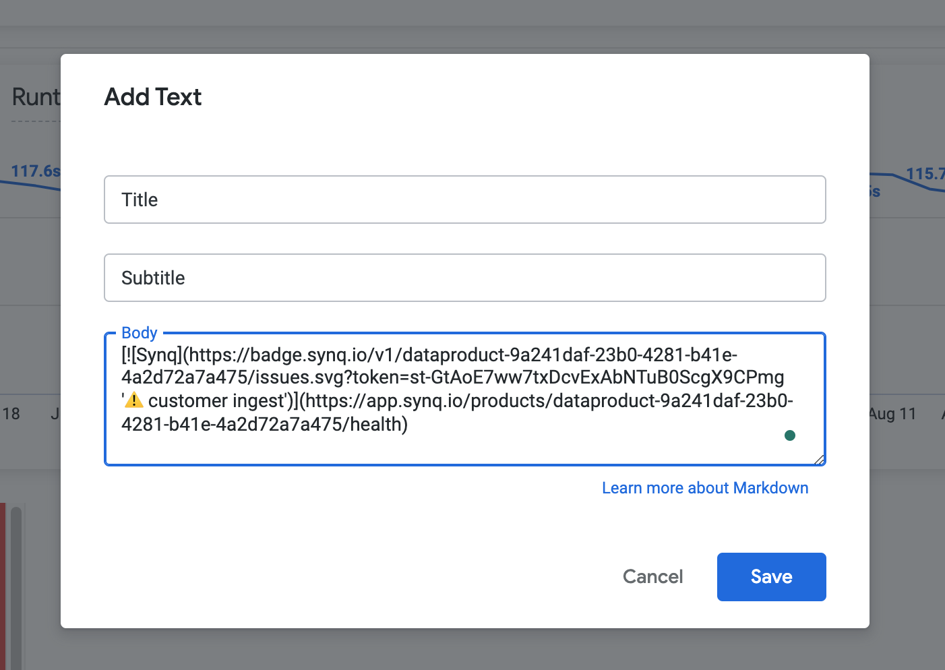Cancel the Add Text dialog

pyautogui.click(x=652, y=577)
